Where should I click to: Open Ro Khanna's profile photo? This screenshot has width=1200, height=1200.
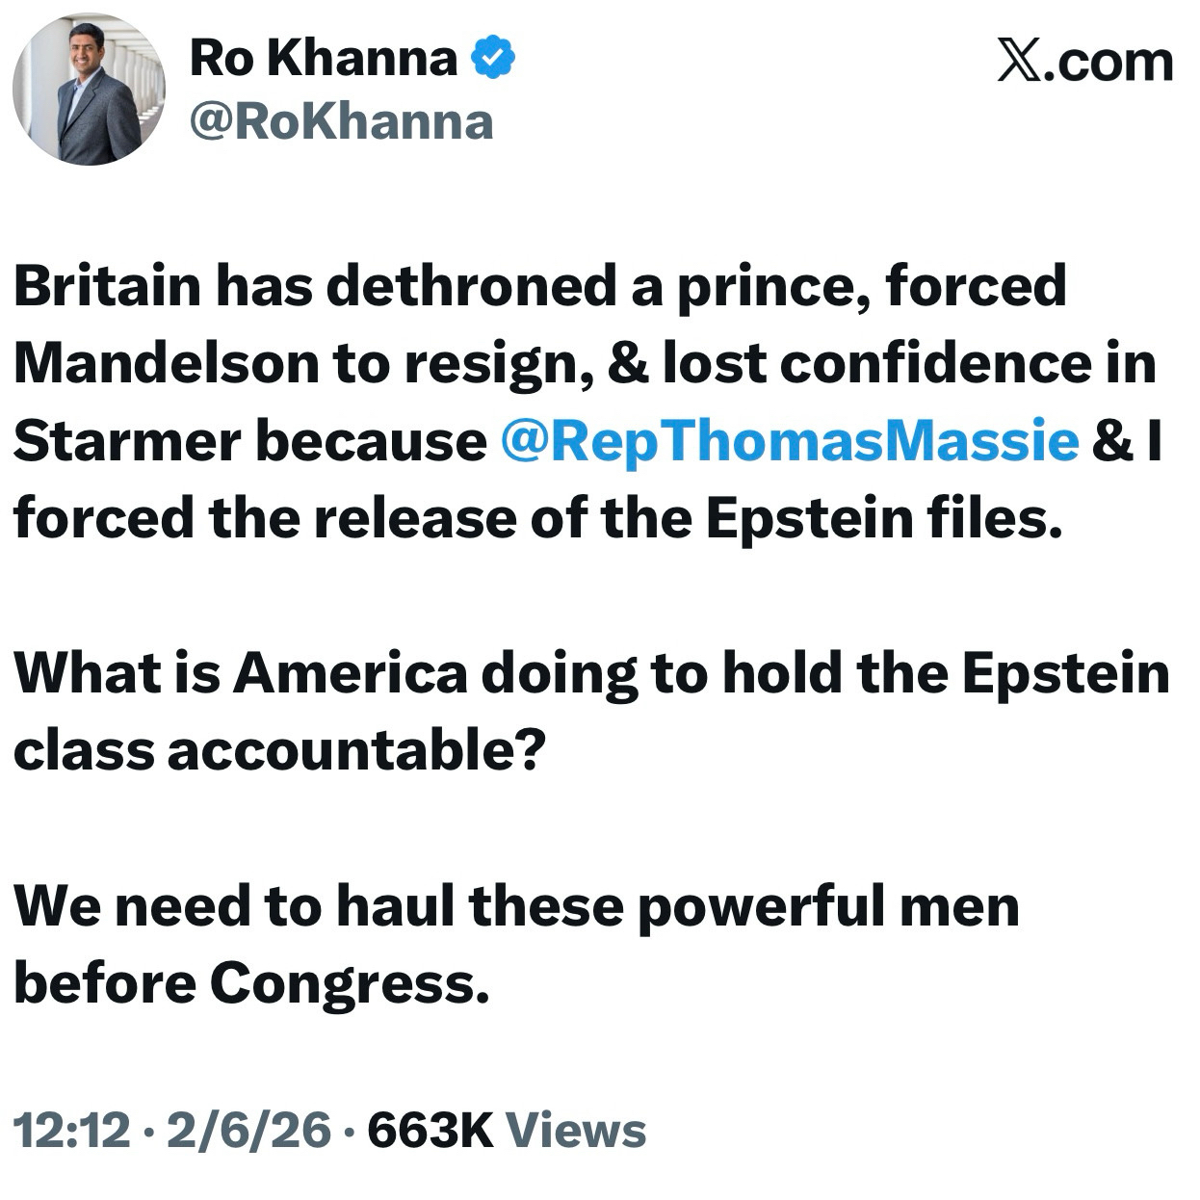point(89,89)
